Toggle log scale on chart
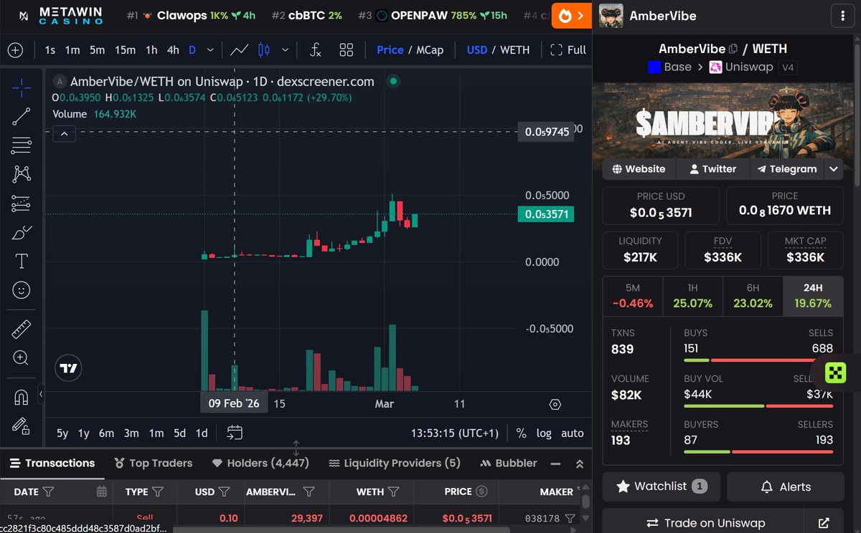The width and height of the screenshot is (861, 533). click(544, 433)
